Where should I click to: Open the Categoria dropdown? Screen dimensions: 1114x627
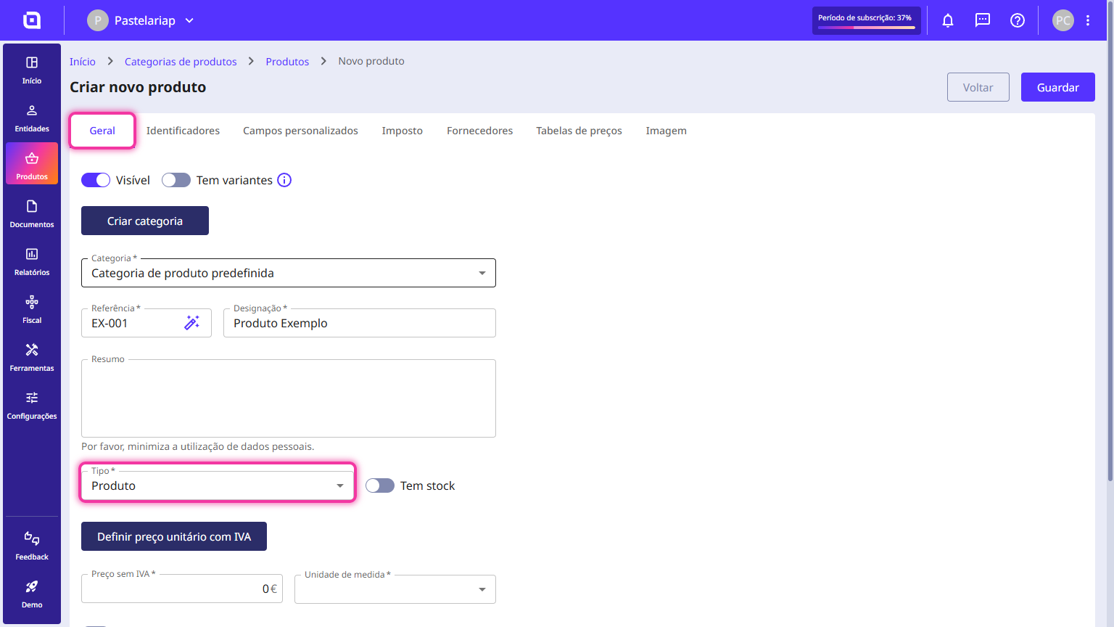[289, 273]
